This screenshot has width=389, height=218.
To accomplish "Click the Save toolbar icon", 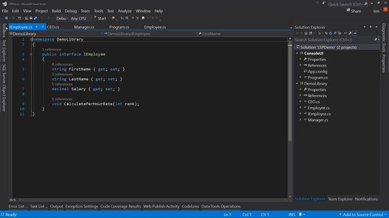I will click(31, 18).
